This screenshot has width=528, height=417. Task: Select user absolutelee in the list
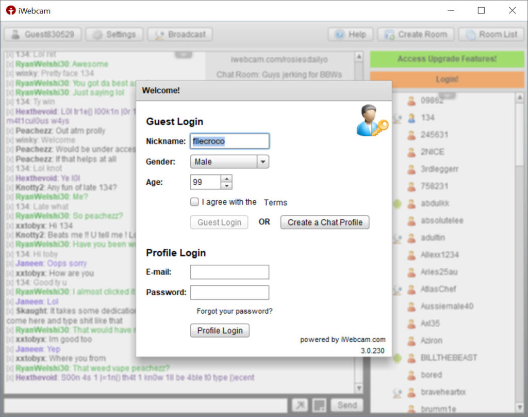442,220
